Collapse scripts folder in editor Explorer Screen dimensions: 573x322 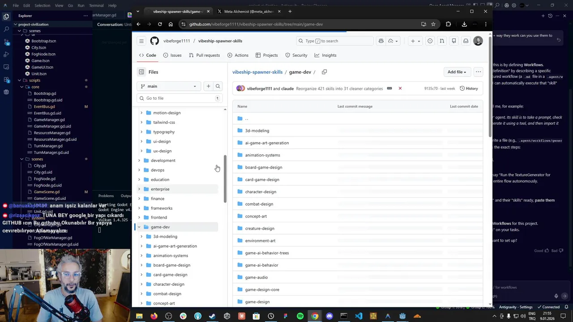click(x=19, y=80)
